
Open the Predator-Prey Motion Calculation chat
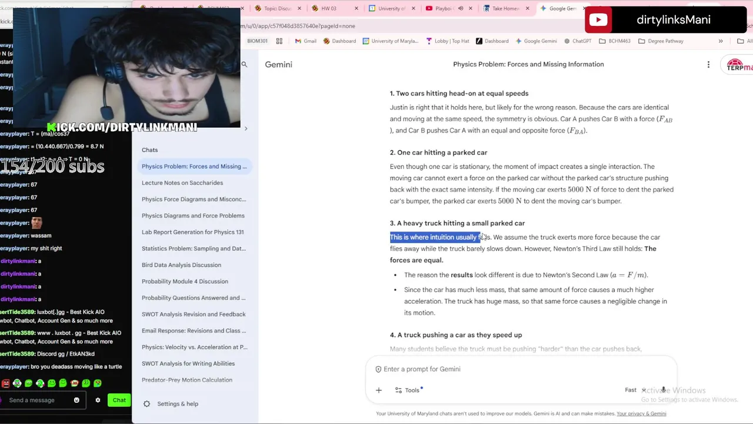click(x=187, y=380)
